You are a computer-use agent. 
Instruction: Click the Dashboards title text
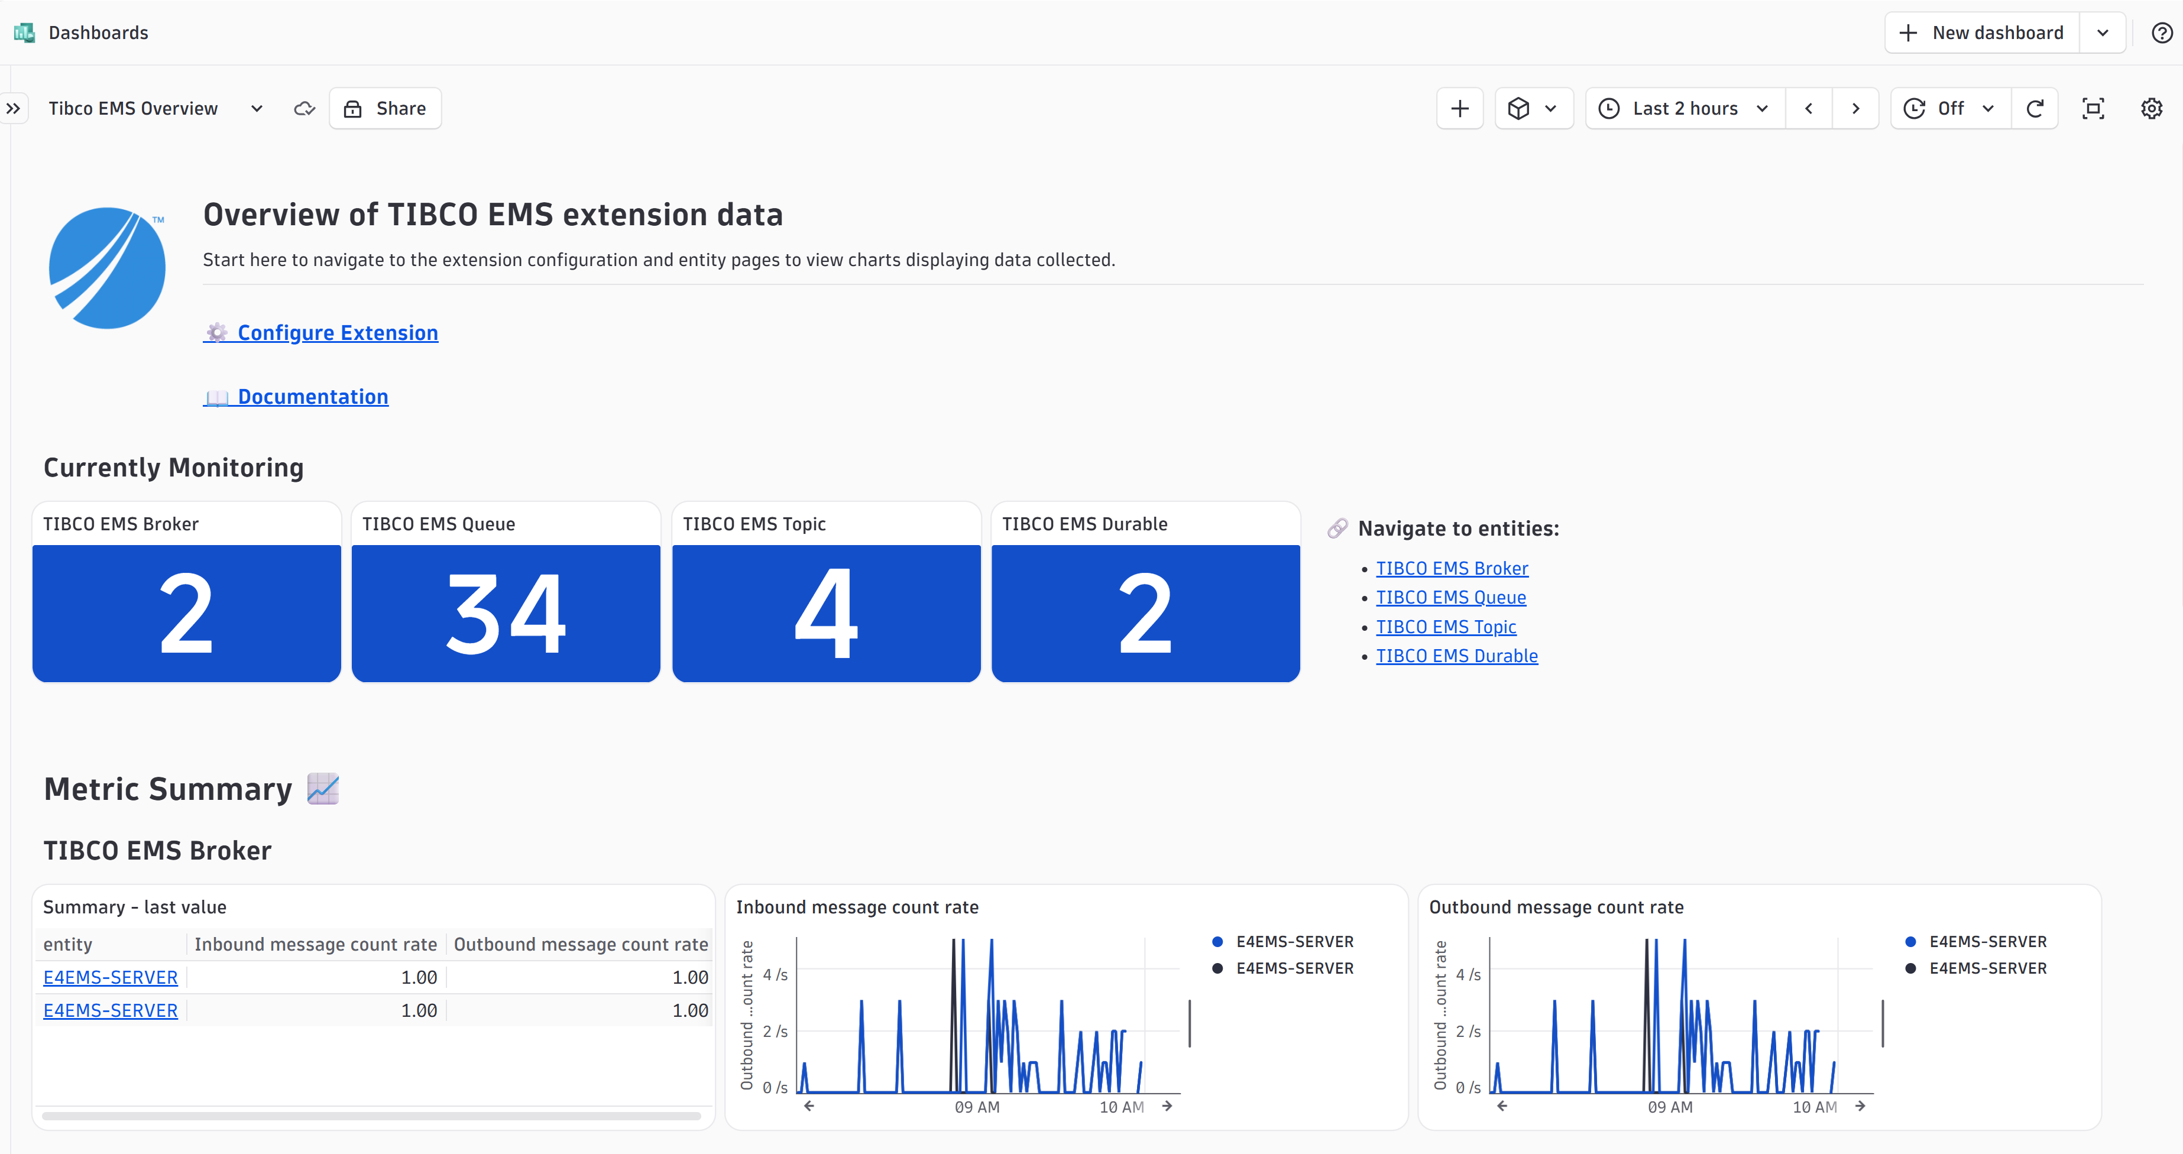click(98, 32)
